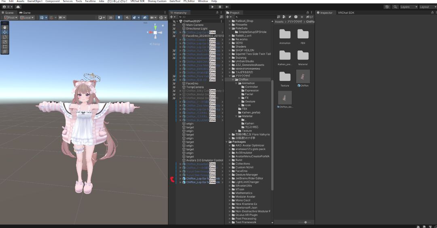Select the Hand (view) tool

5,27
